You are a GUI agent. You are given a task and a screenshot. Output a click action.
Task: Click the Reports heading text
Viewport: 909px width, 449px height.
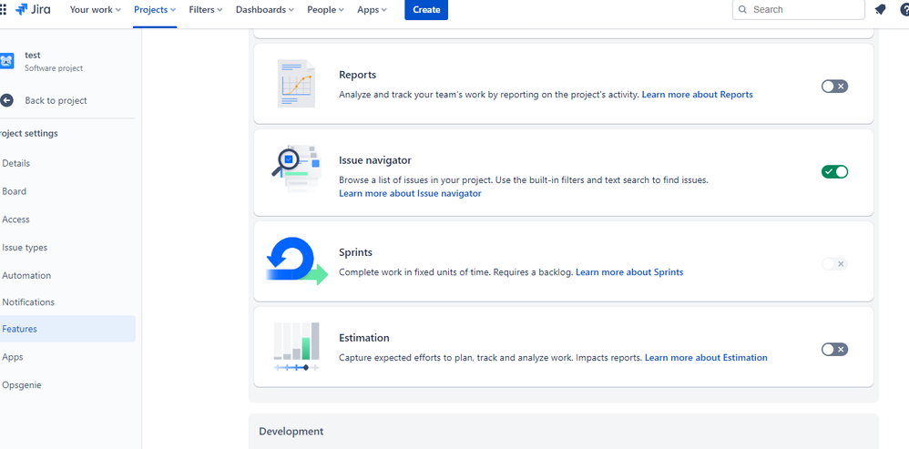[357, 75]
